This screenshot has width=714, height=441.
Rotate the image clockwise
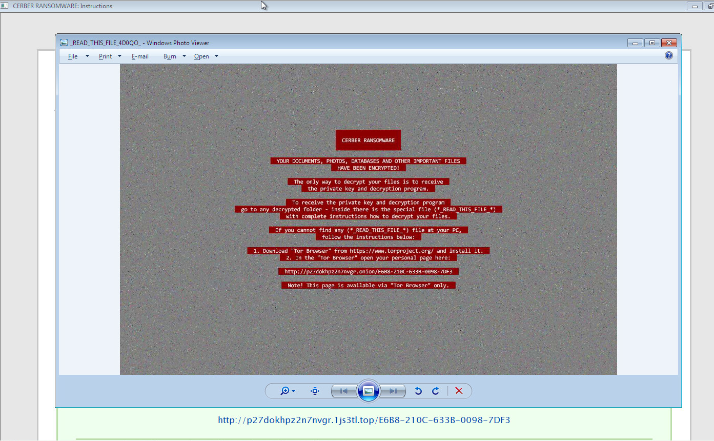436,391
